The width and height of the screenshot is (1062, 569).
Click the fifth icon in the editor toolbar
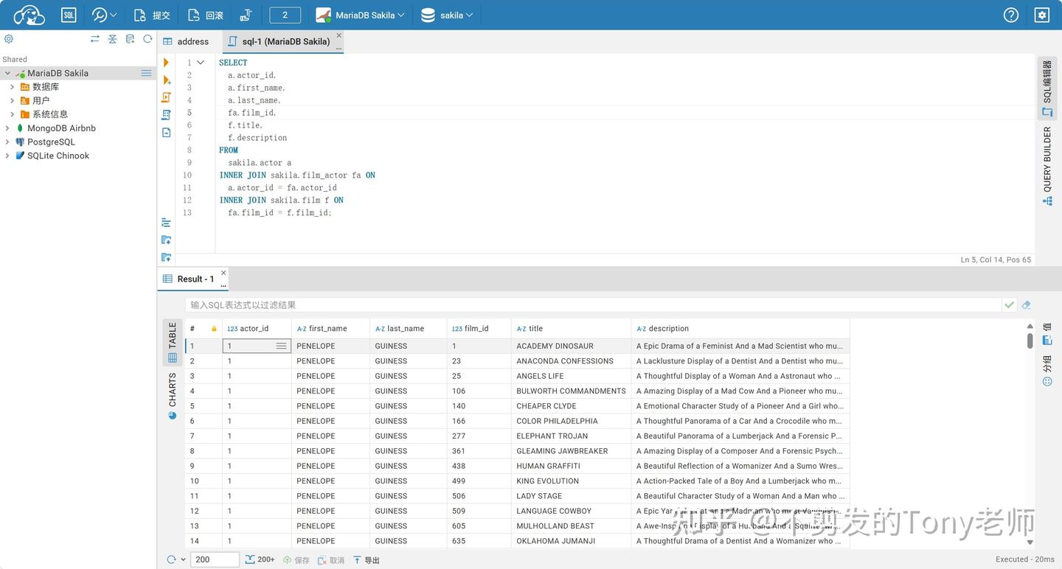(x=166, y=133)
